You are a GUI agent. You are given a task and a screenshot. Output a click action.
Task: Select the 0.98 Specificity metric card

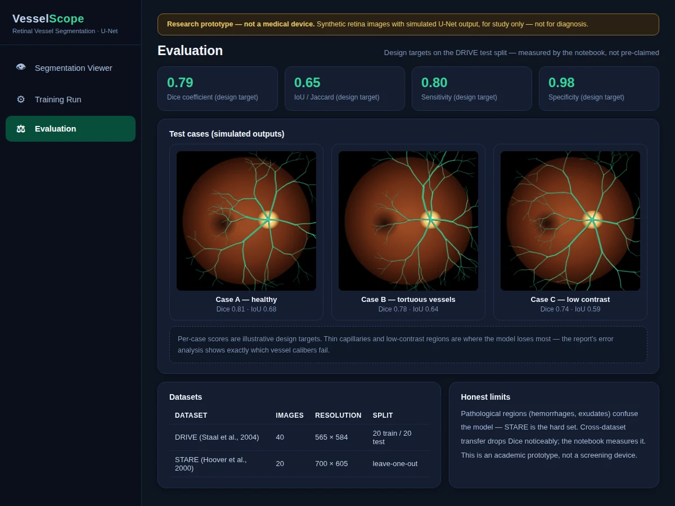[599, 88]
